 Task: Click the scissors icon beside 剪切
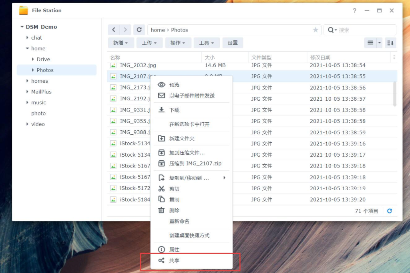(161, 188)
